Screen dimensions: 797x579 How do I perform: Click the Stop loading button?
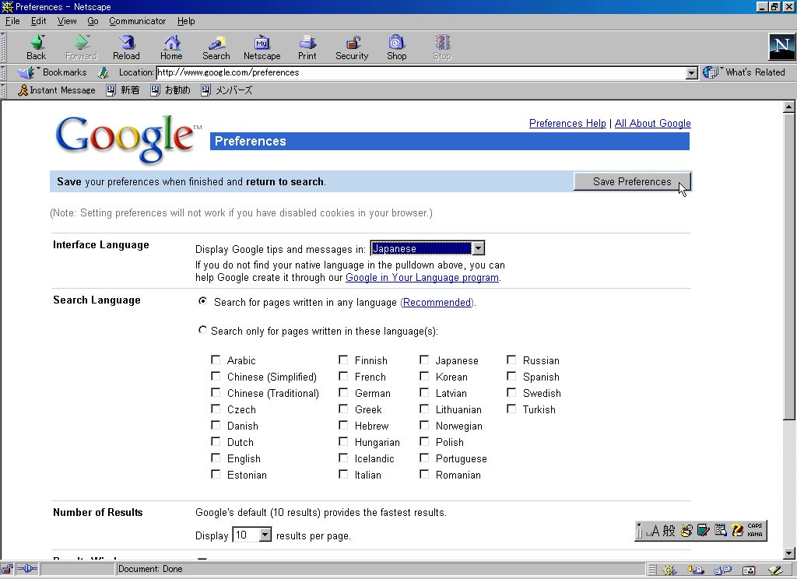(x=442, y=47)
